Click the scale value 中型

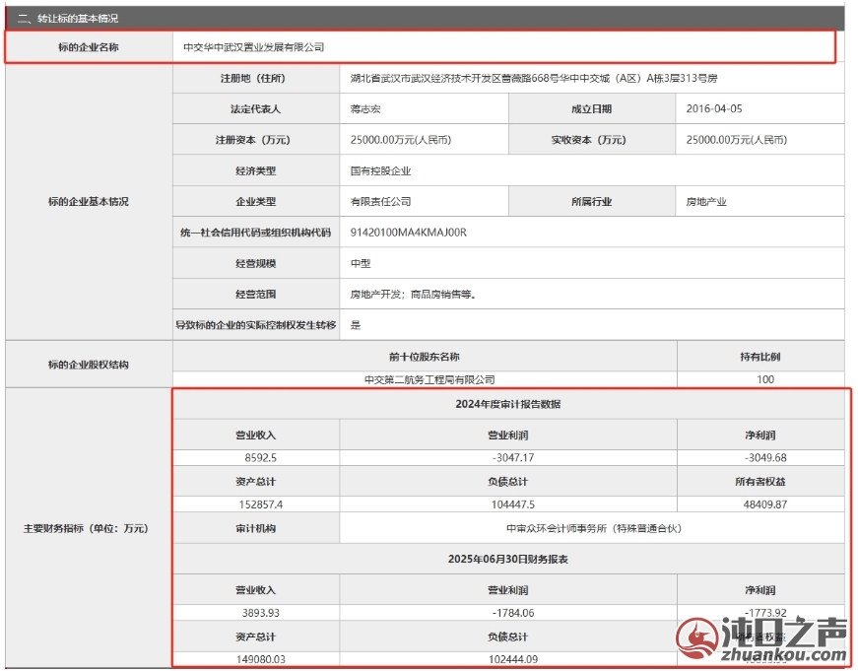pyautogui.click(x=361, y=264)
